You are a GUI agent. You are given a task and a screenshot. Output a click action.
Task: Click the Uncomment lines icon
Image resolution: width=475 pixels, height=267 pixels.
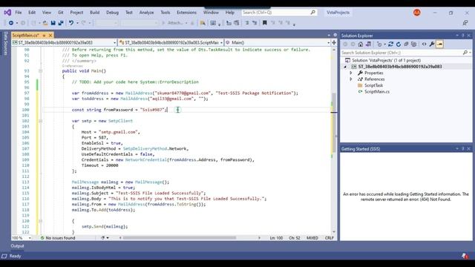(255, 23)
